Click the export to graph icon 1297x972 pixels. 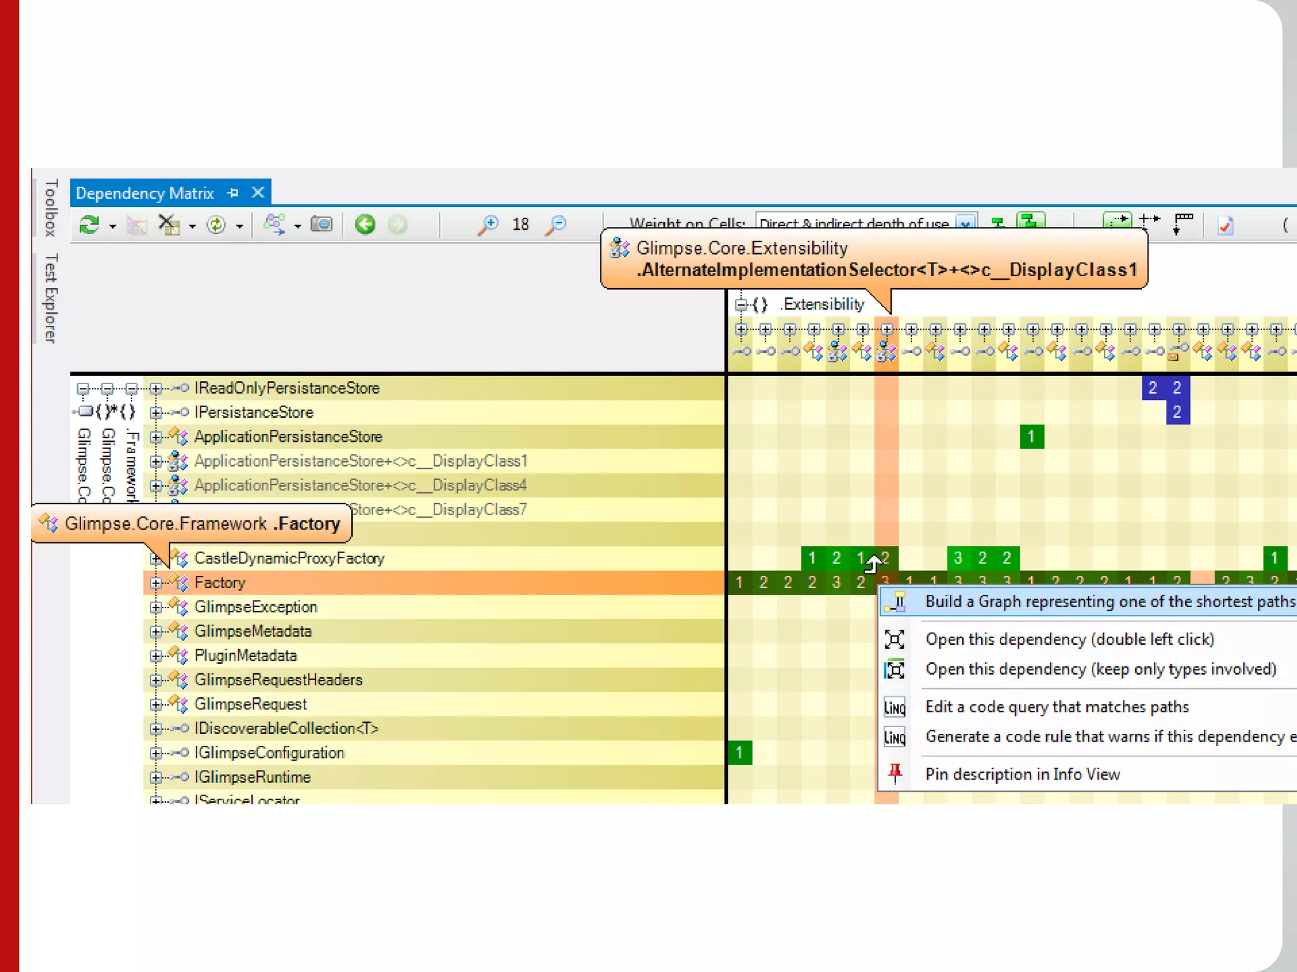pos(274,225)
